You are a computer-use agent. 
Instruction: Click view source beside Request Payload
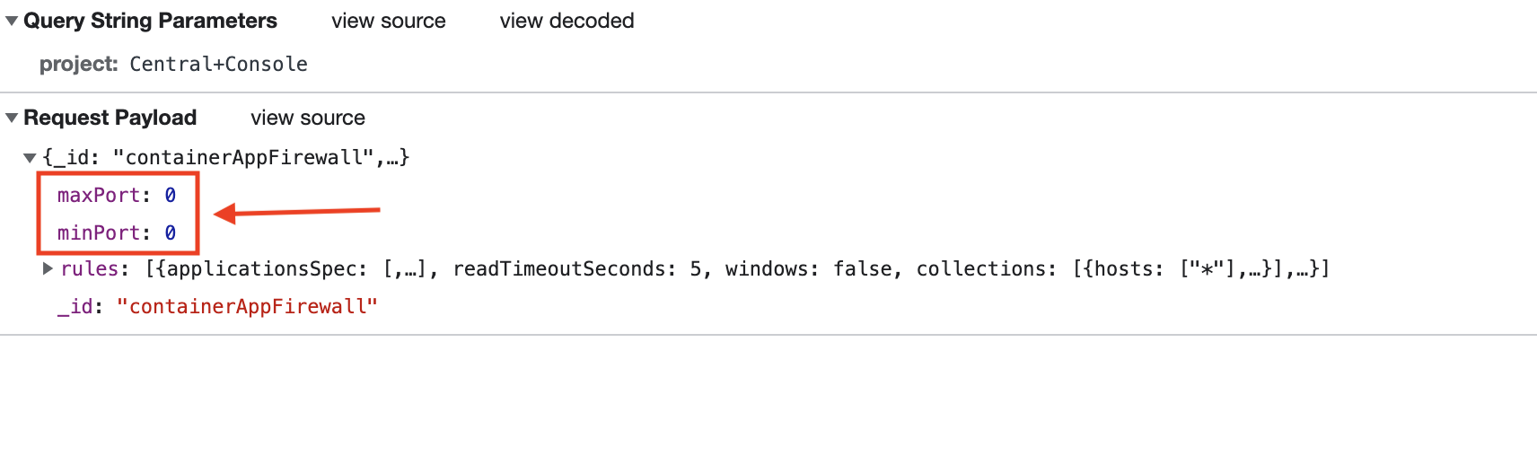pyautogui.click(x=307, y=118)
